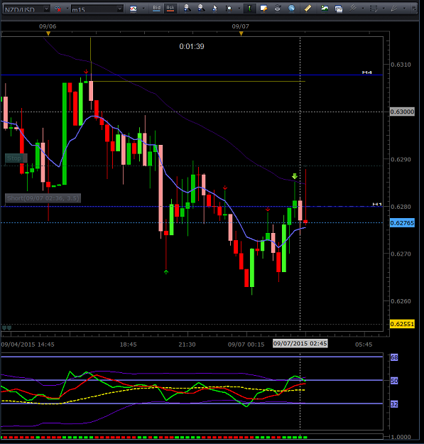Expand the fan lines dropdown arrow

[405, 9]
